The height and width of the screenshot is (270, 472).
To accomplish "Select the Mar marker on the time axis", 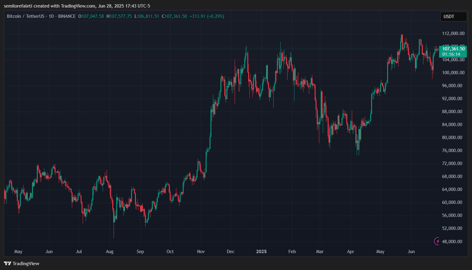I will point(320,251).
